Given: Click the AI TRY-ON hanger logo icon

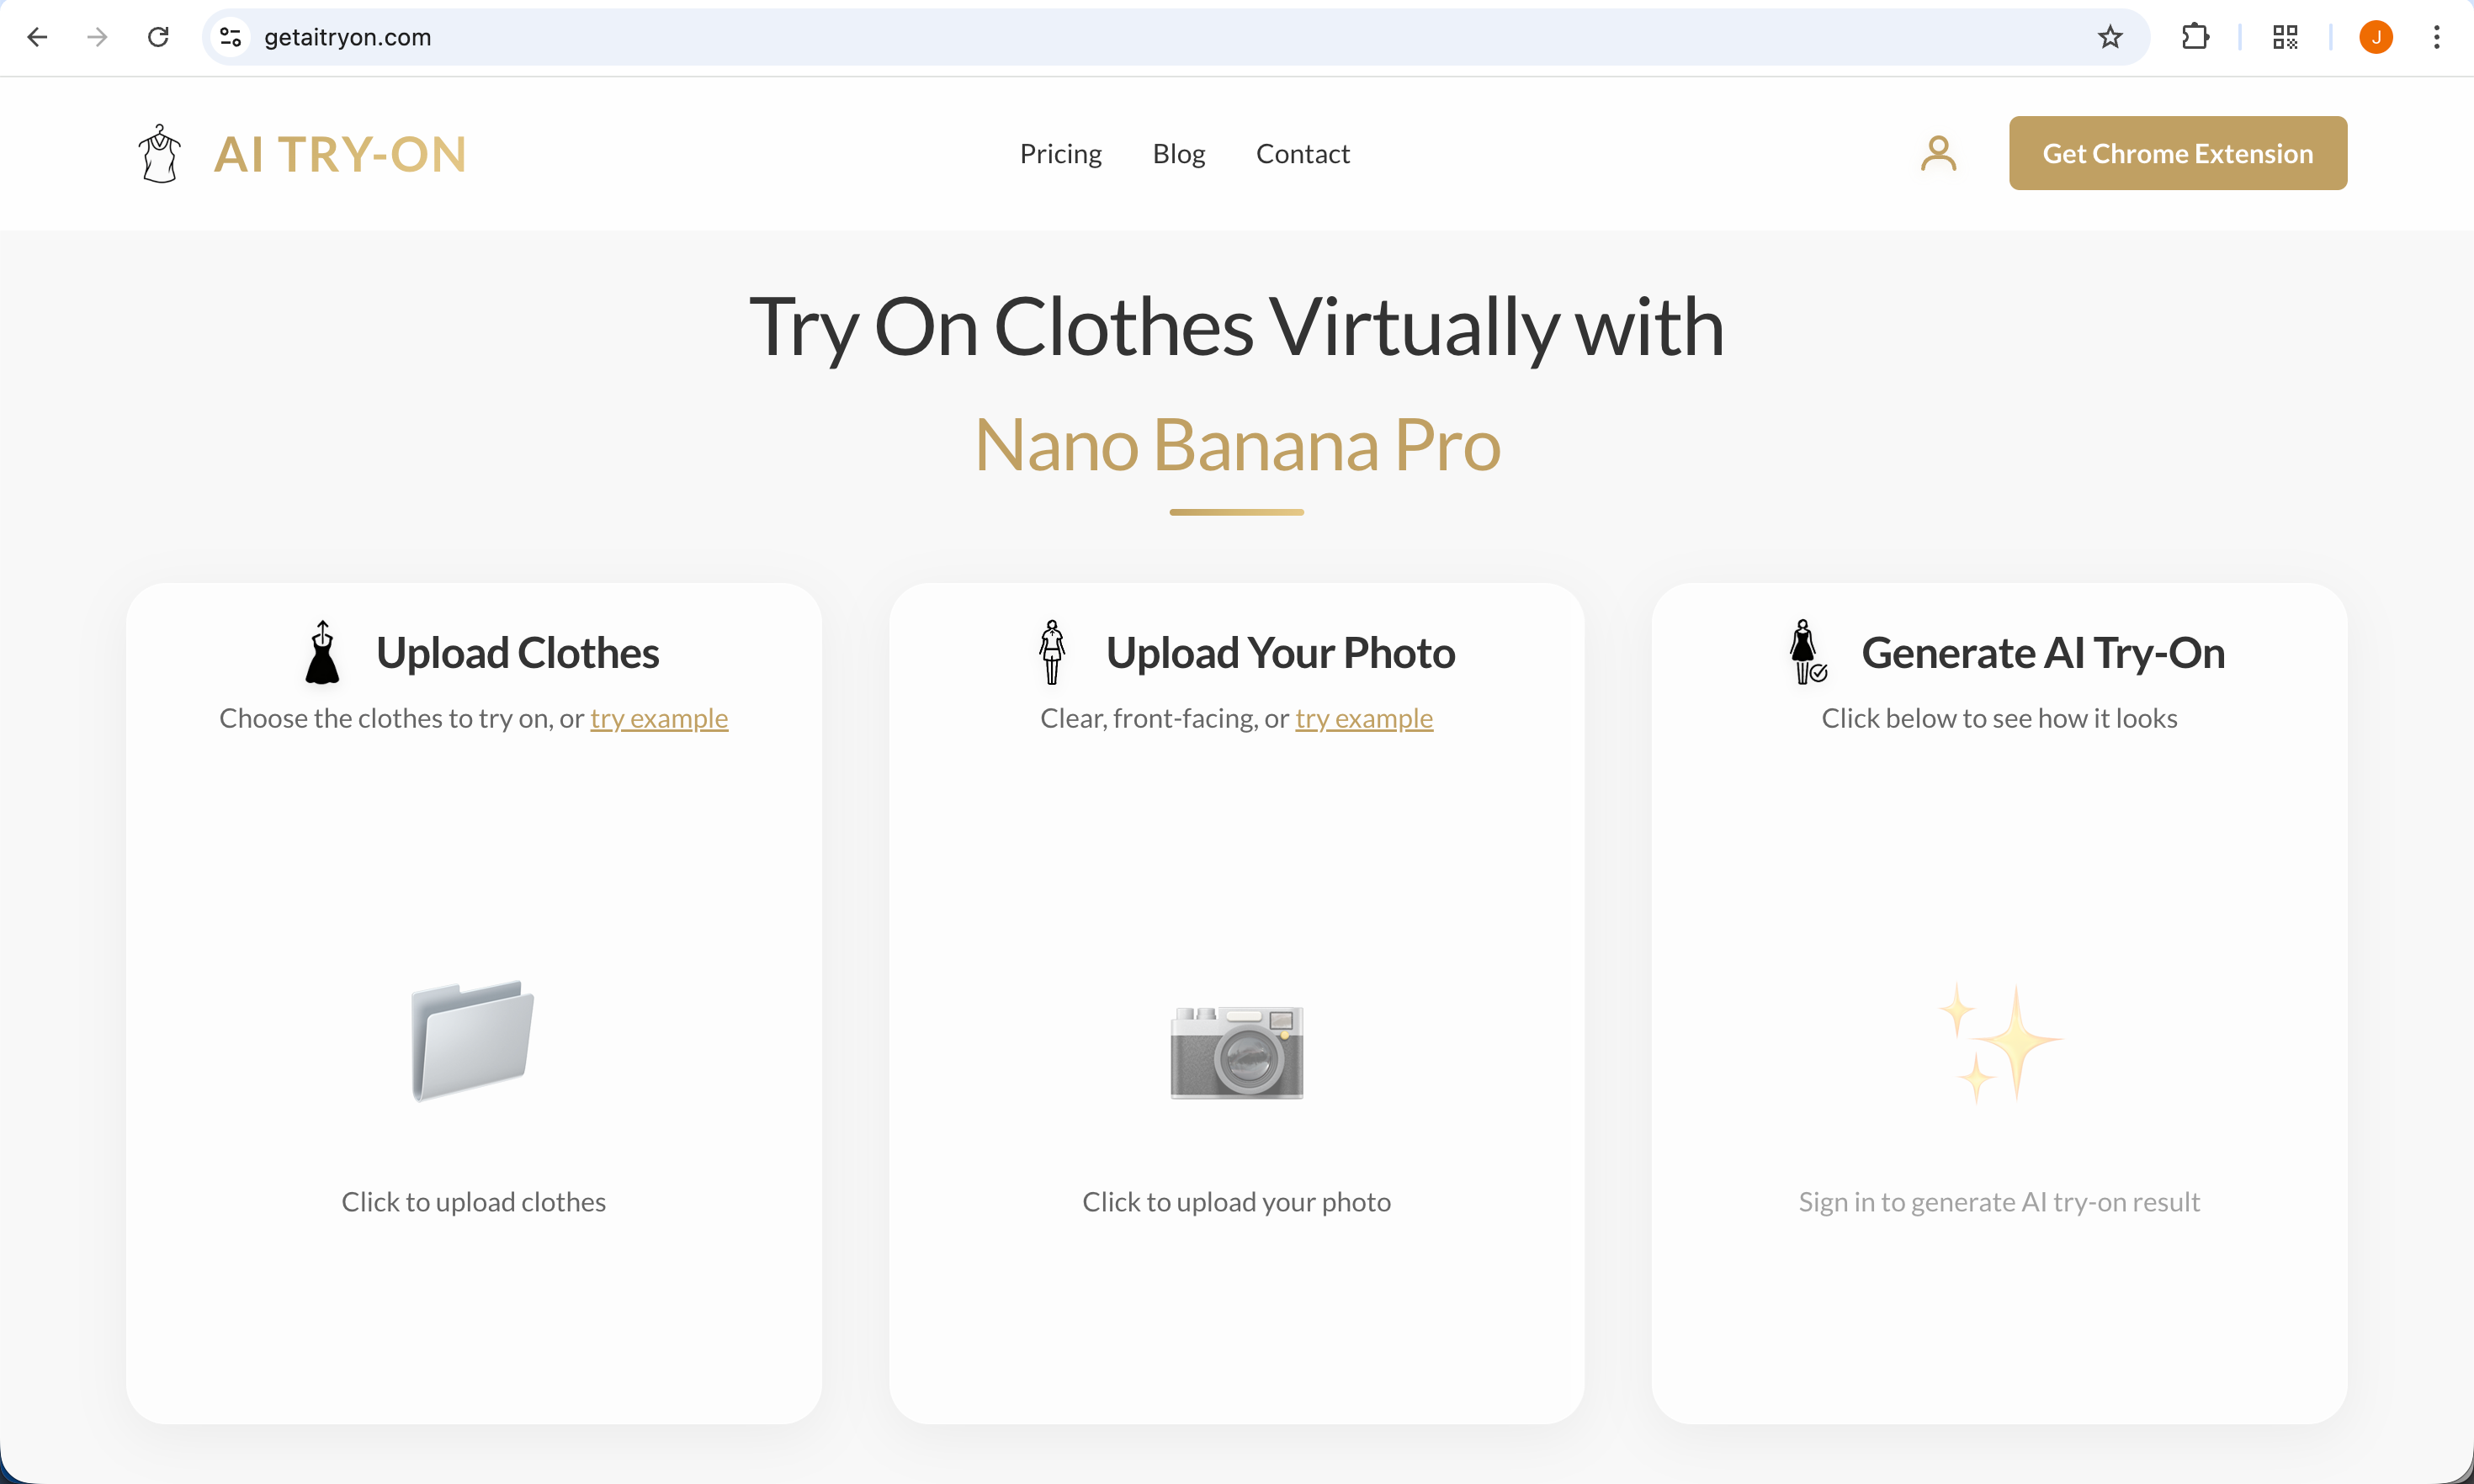Looking at the screenshot, I should pyautogui.click(x=159, y=152).
